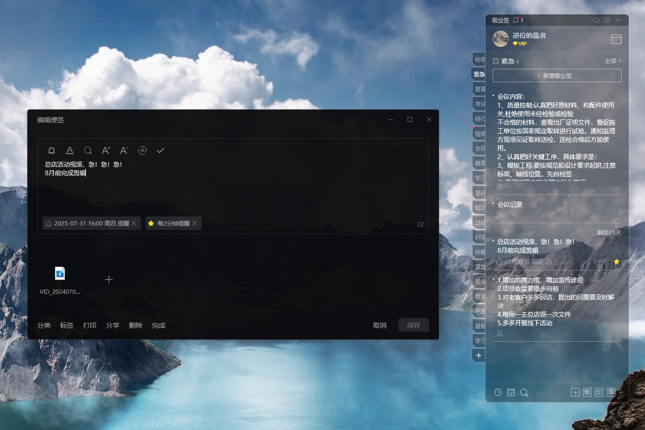This screenshot has width=645, height=430.
Task: Cancel editing with 取消 button
Action: click(380, 325)
